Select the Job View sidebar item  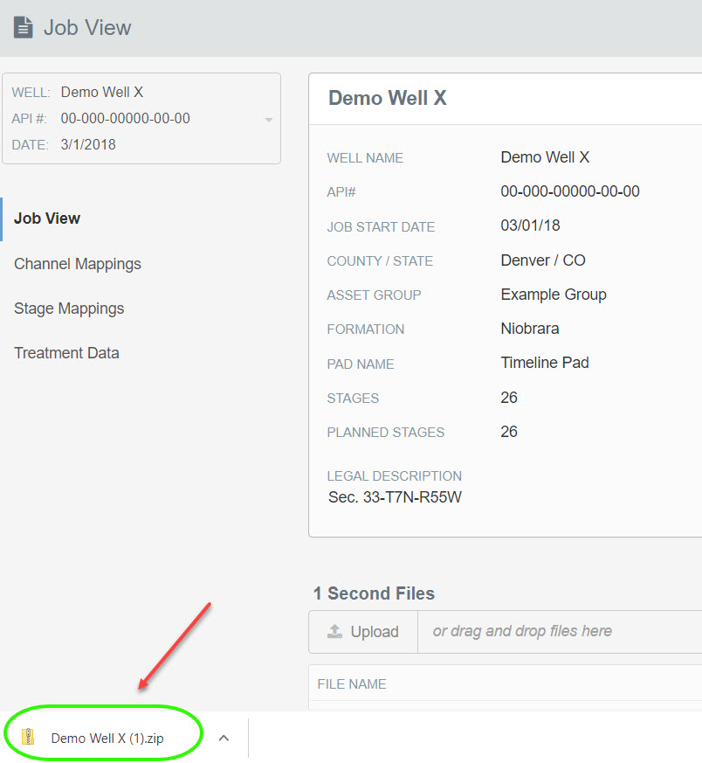click(46, 218)
